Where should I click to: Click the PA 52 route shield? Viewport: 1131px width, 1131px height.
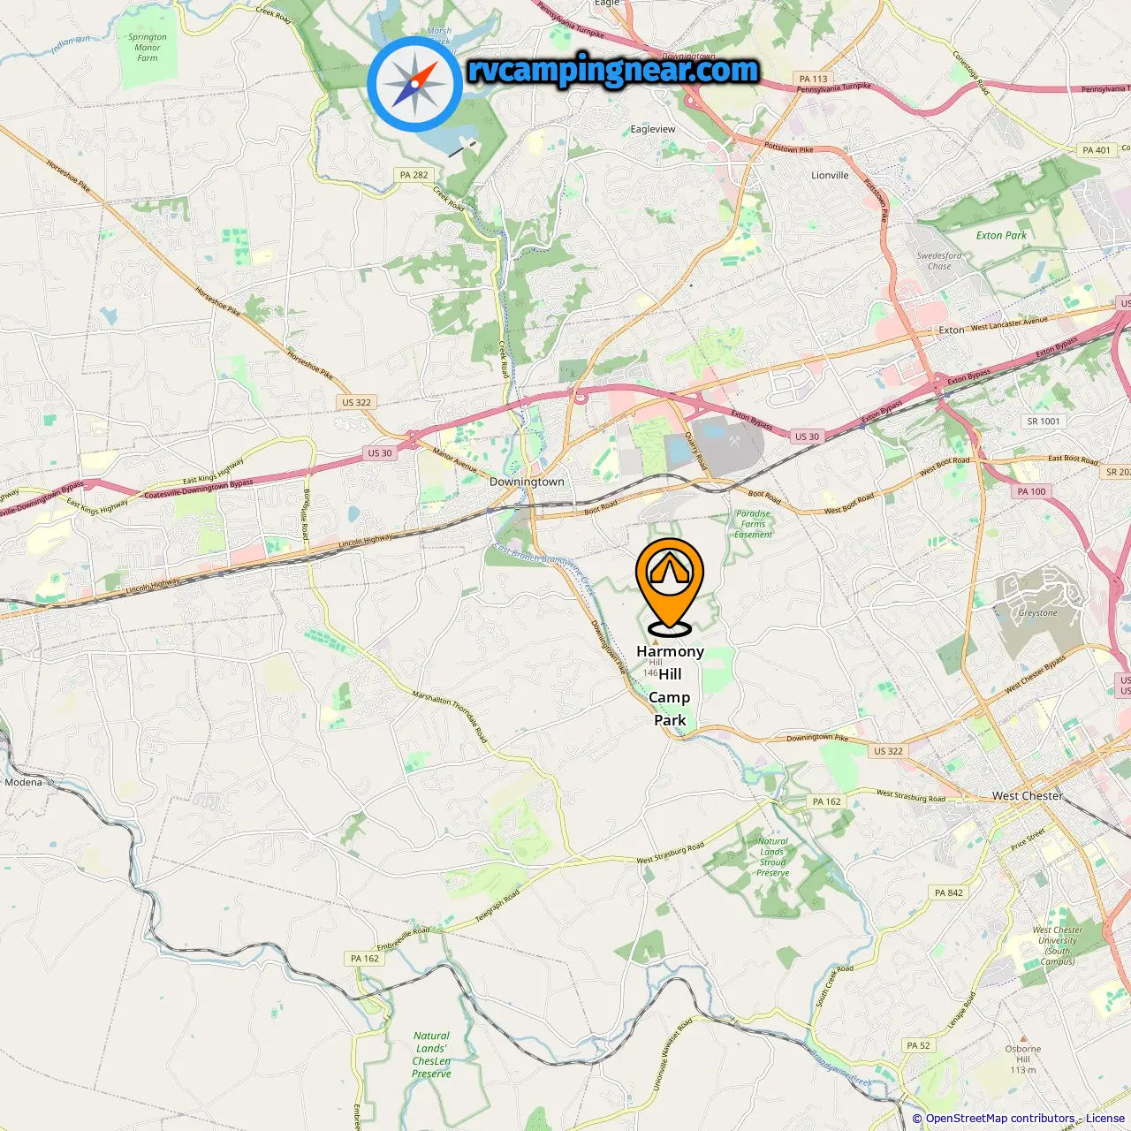pos(918,1045)
